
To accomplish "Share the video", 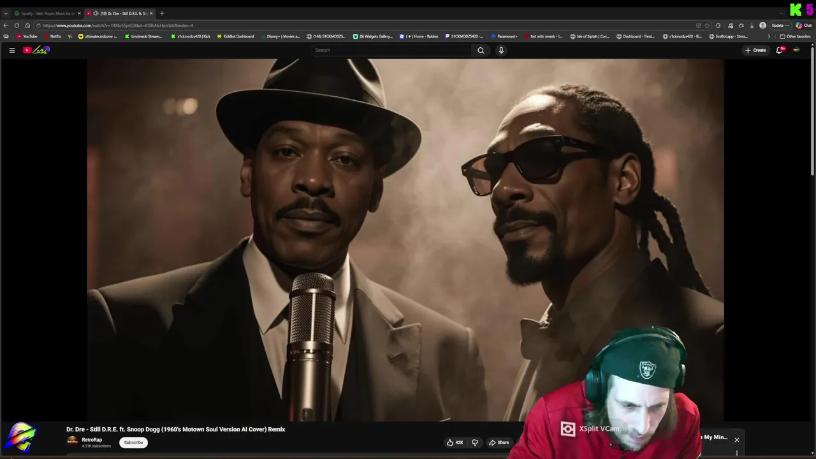I will pos(499,442).
